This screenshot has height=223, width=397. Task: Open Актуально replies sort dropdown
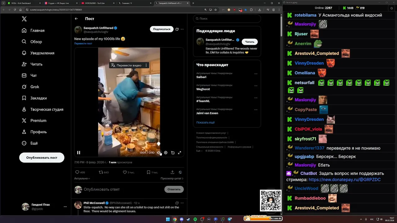coord(82,178)
